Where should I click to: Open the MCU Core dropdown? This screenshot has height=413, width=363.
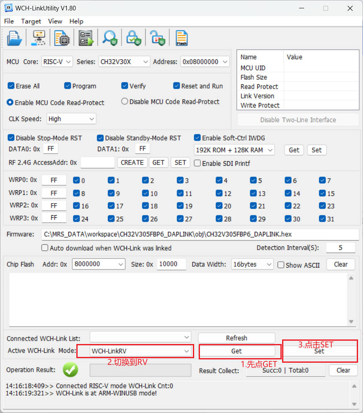57,62
